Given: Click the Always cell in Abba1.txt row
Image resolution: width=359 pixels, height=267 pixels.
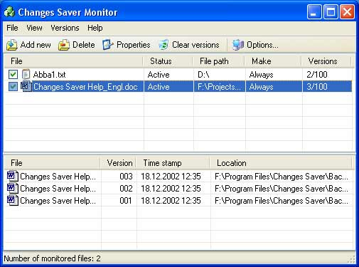Looking at the screenshot, I should coord(261,75).
